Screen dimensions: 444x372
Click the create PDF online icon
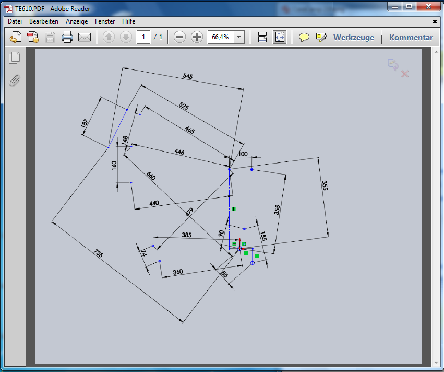[16, 37]
